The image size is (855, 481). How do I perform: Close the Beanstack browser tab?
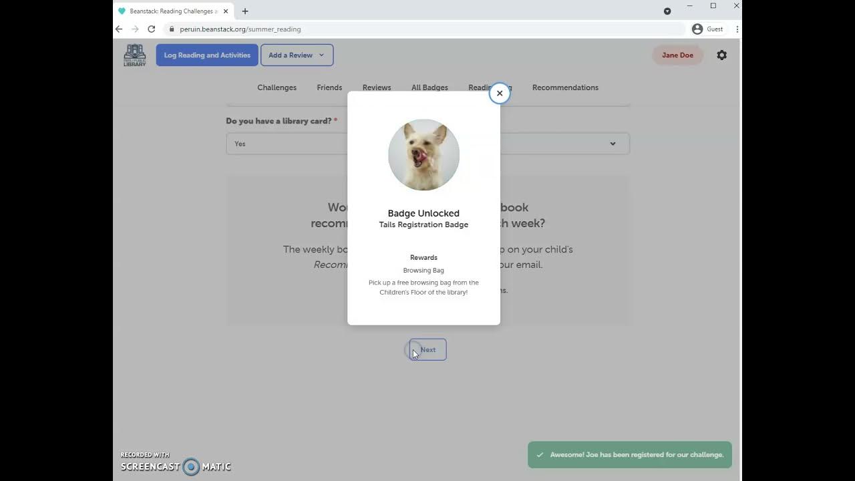226,11
